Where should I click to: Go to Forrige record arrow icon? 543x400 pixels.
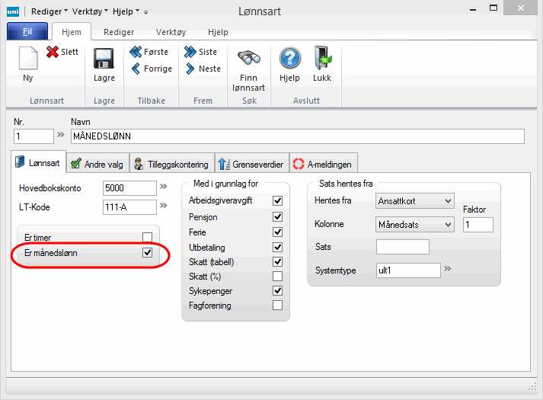pos(136,69)
